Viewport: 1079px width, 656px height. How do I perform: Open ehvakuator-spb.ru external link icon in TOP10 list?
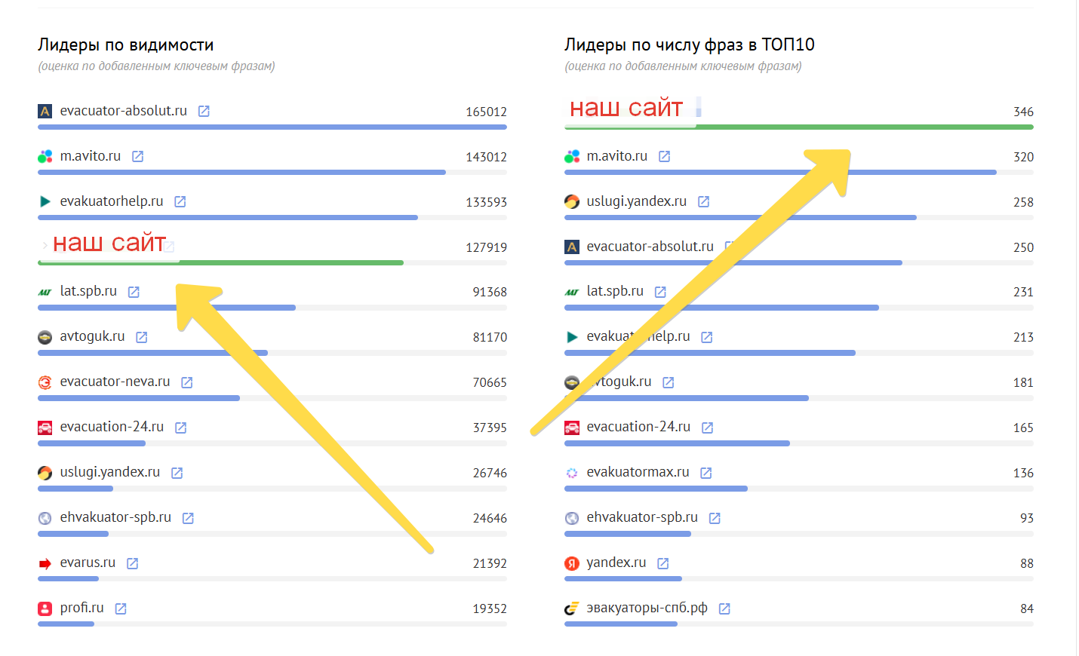pyautogui.click(x=715, y=518)
